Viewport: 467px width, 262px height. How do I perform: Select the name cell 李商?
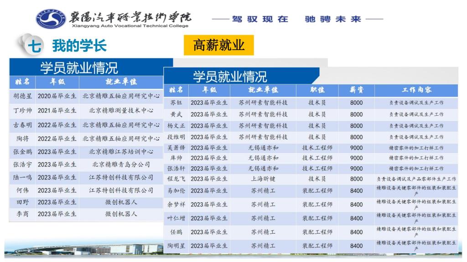[x=23, y=214]
